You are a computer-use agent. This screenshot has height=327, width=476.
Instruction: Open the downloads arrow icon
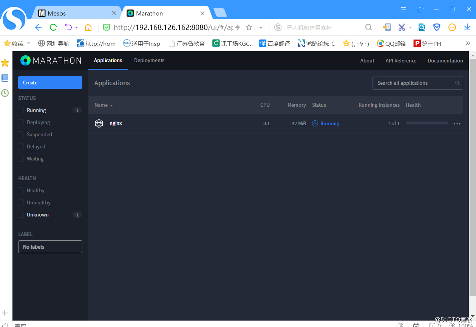pyautogui.click(x=467, y=27)
